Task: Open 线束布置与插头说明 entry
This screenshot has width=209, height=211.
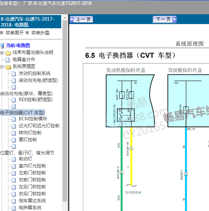Action: coord(33,52)
